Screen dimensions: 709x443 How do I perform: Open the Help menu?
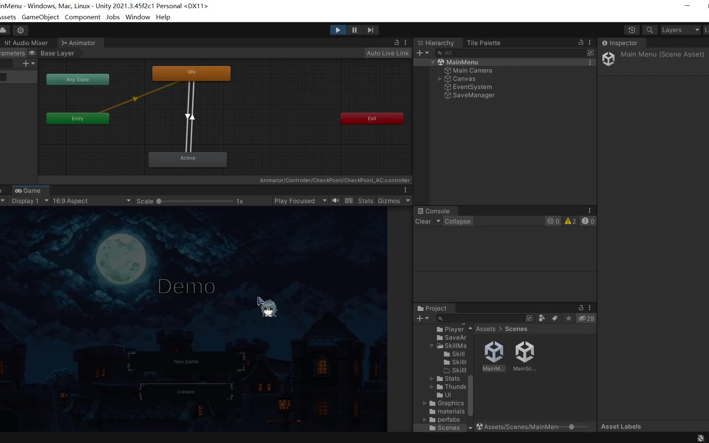pyautogui.click(x=163, y=17)
